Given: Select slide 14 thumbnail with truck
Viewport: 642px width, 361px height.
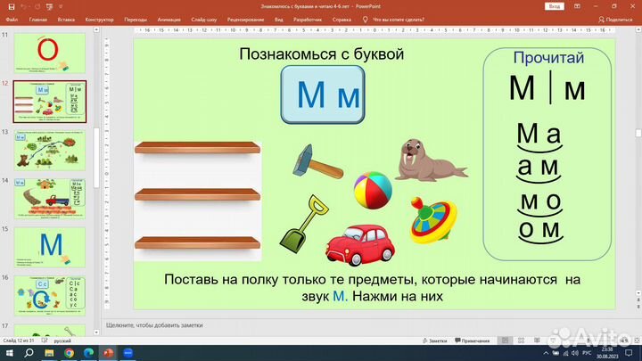Looking at the screenshot, I should click(x=50, y=199).
